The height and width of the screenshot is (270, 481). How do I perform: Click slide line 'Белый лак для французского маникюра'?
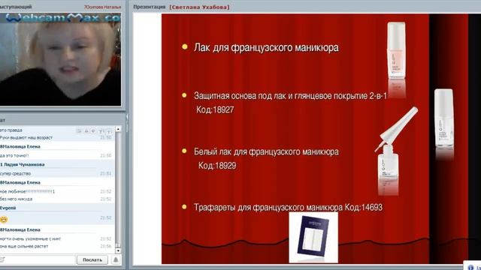point(266,151)
